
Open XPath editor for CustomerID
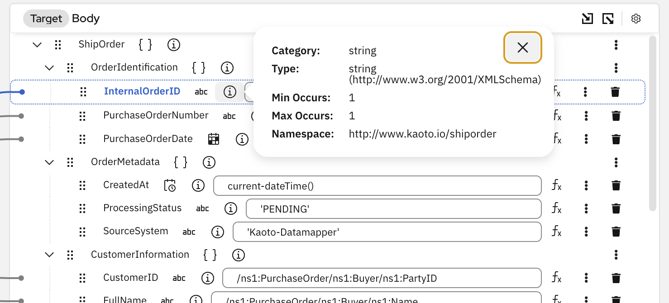pyautogui.click(x=557, y=278)
